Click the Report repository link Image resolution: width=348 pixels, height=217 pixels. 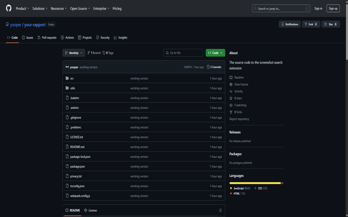239,119
